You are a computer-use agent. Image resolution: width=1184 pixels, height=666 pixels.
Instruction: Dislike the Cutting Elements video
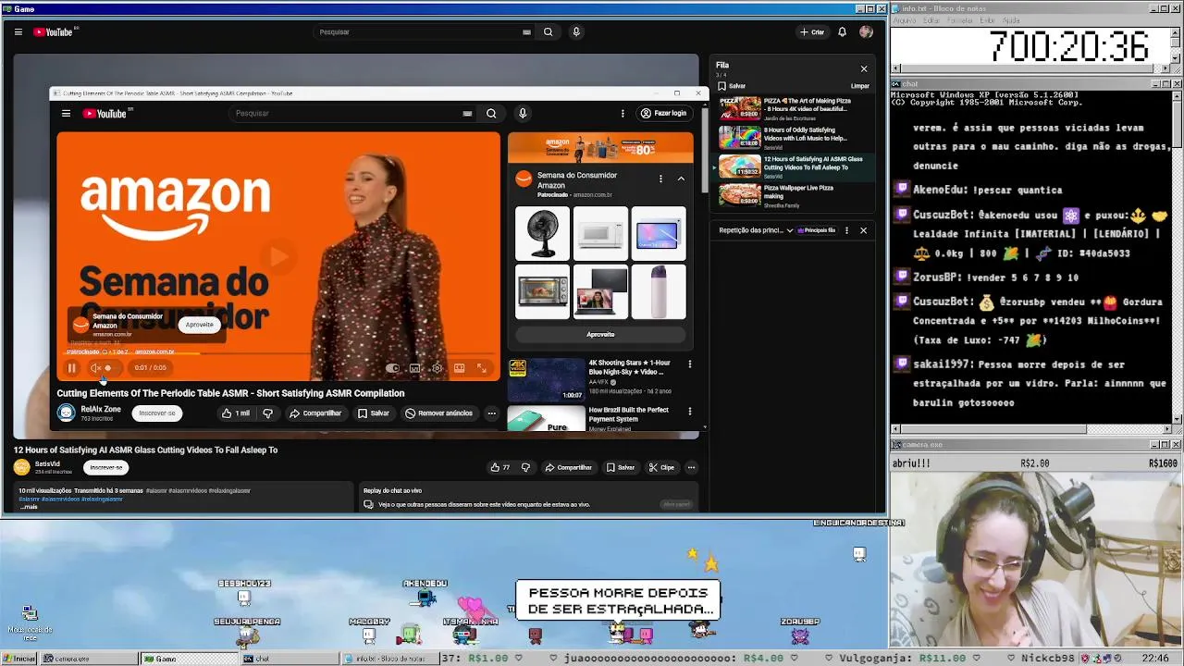point(267,413)
